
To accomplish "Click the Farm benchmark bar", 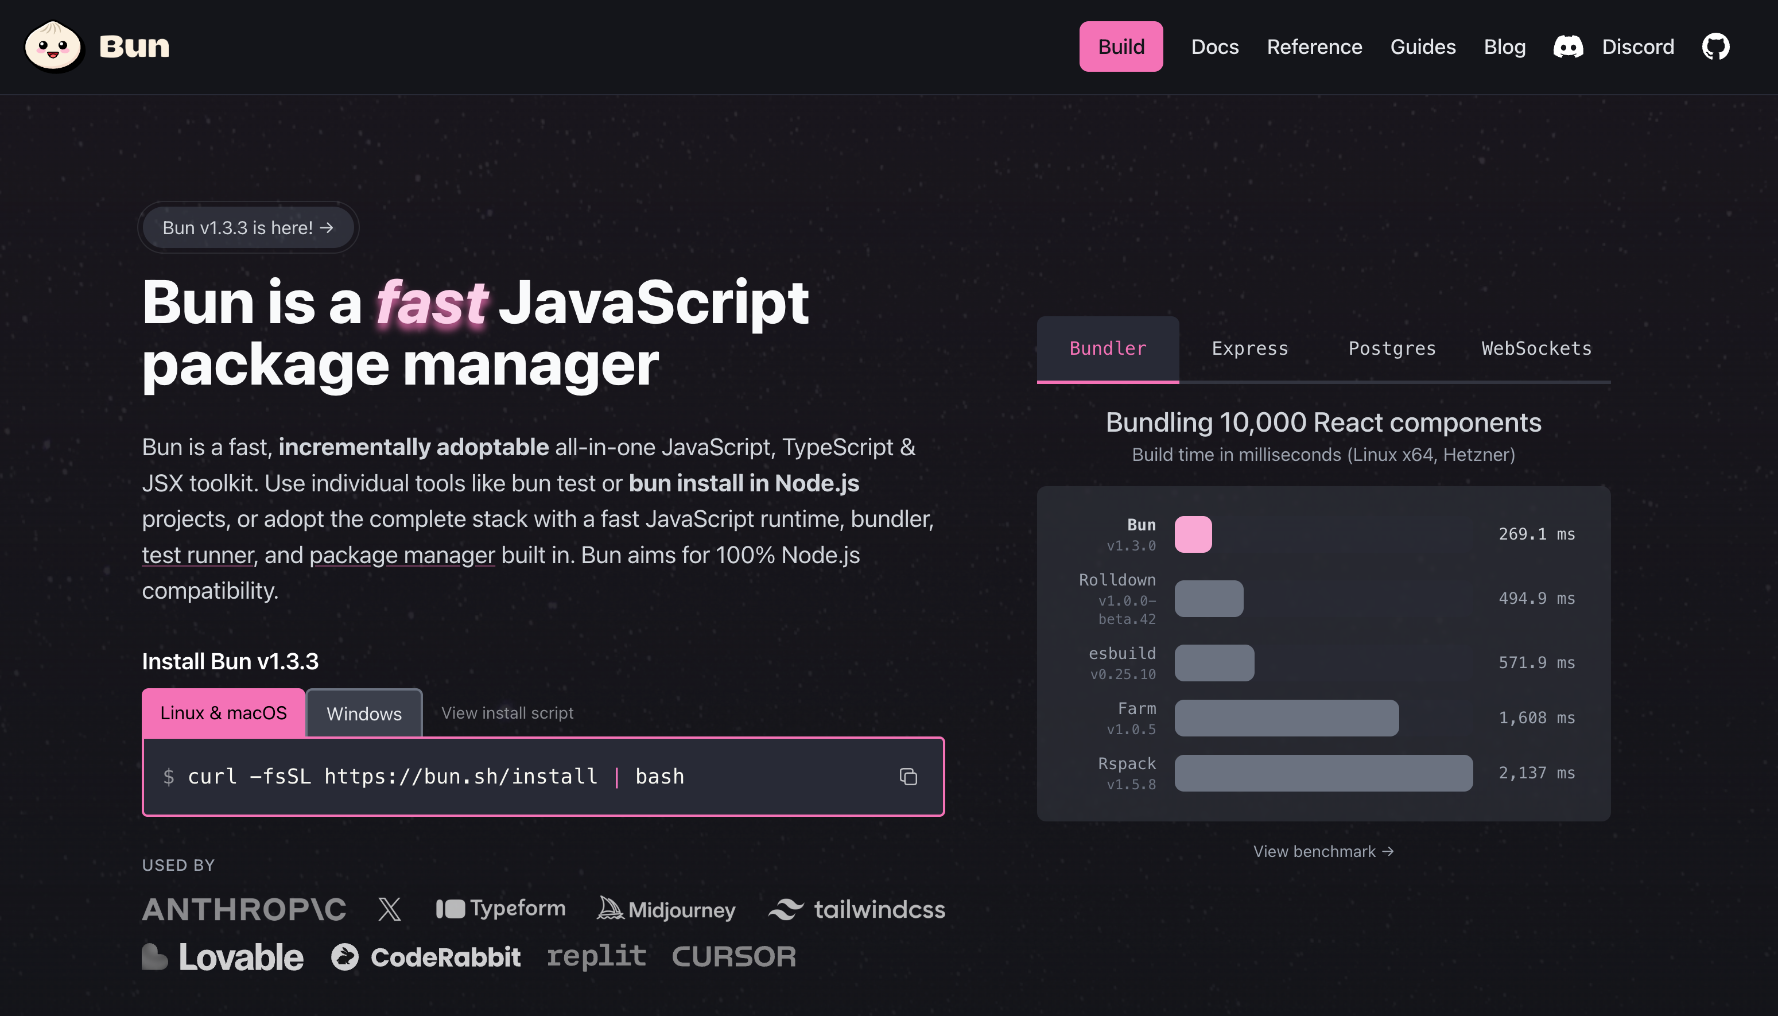I will click(x=1286, y=718).
